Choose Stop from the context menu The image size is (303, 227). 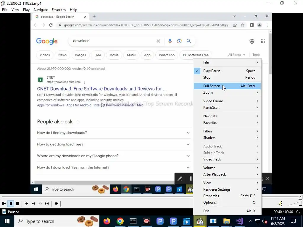click(227, 77)
